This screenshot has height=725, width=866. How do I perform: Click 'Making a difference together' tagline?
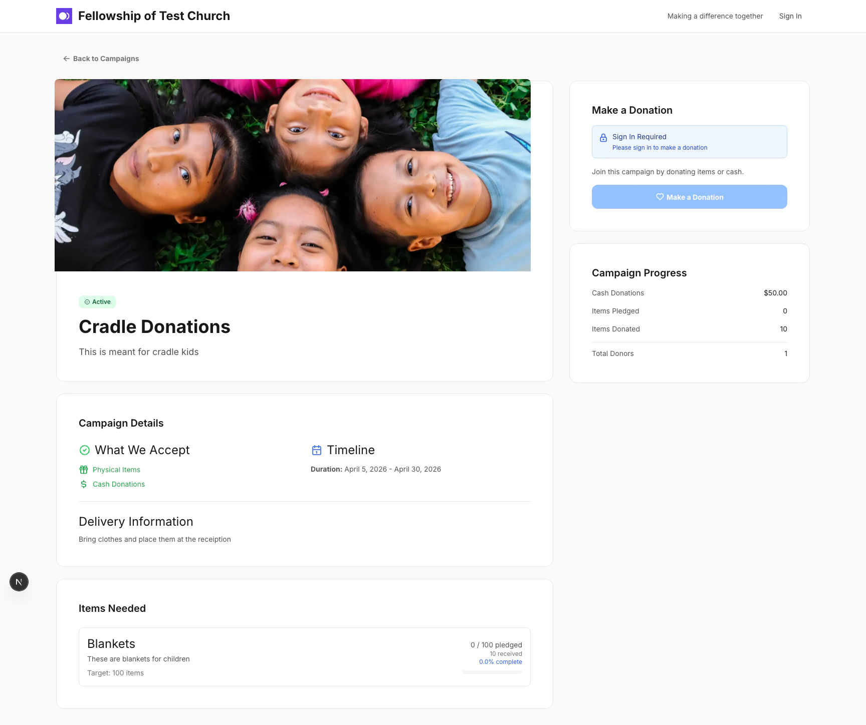click(x=715, y=16)
